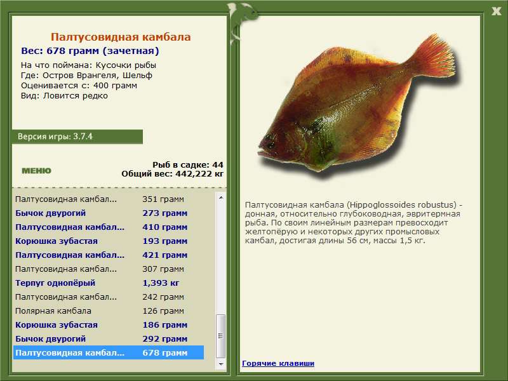The height and width of the screenshot is (381, 508).
Task: Close the fish info window with X
Action: (496, 10)
